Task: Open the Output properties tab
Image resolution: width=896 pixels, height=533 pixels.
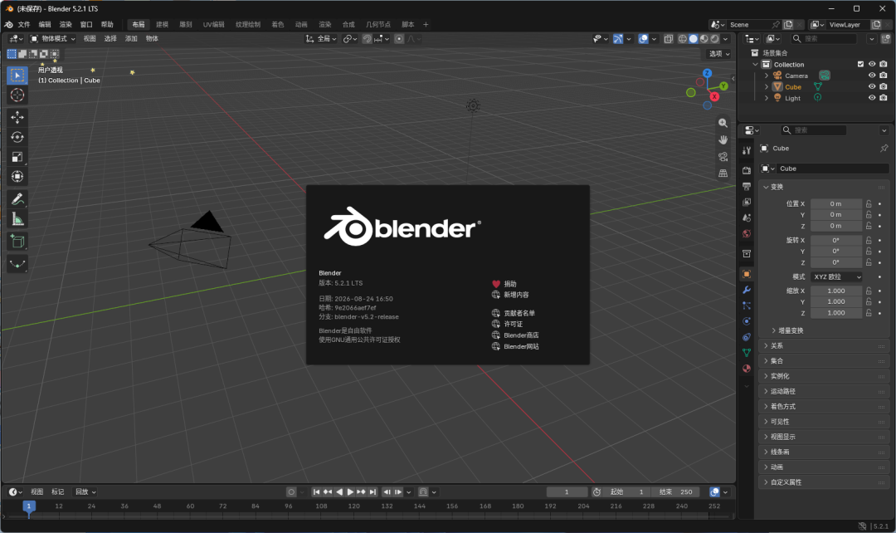Action: point(747,187)
